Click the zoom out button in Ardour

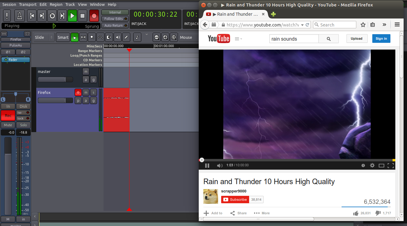157,37
